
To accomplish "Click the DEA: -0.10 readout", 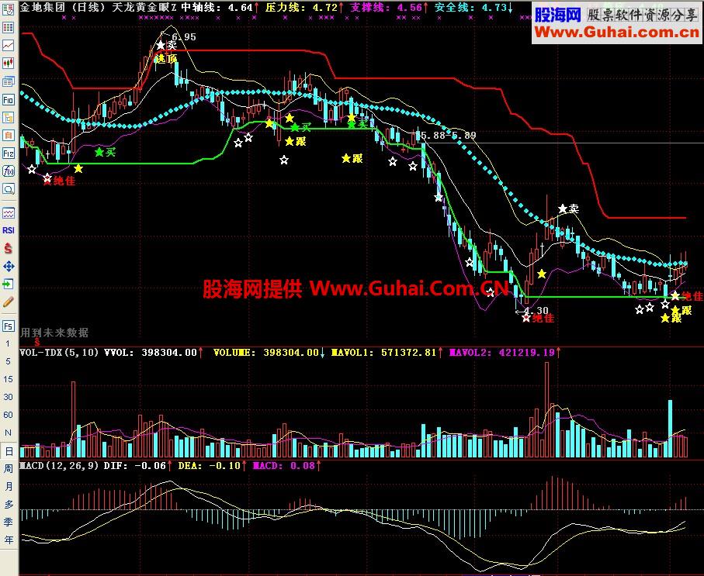I will (210, 466).
